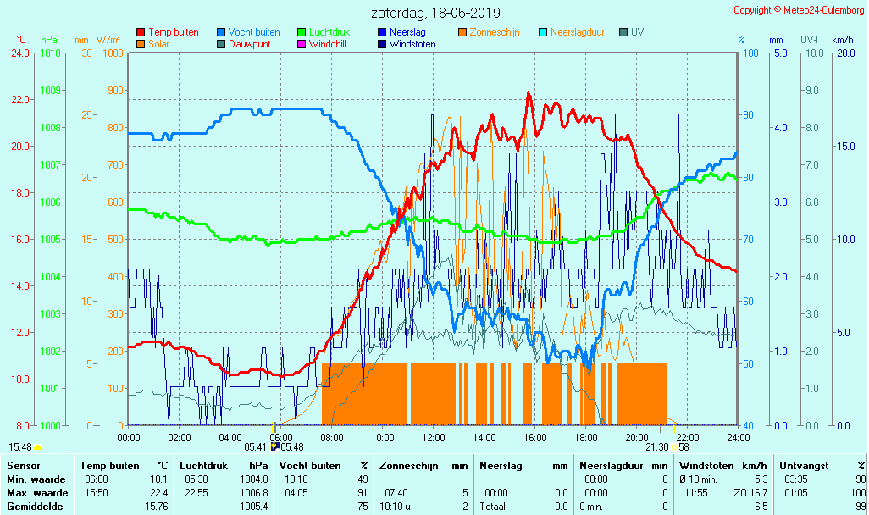Click the magenta Windchill legend square
869x515 pixels.
(x=302, y=44)
